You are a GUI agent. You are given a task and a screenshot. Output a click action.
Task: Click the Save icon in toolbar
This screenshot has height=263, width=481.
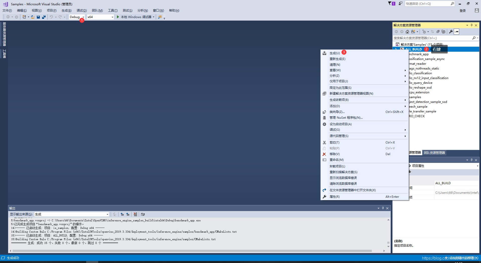[x=38, y=17]
